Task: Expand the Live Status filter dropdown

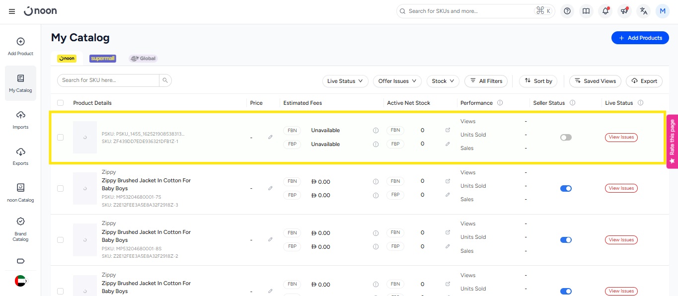Action: coord(345,81)
